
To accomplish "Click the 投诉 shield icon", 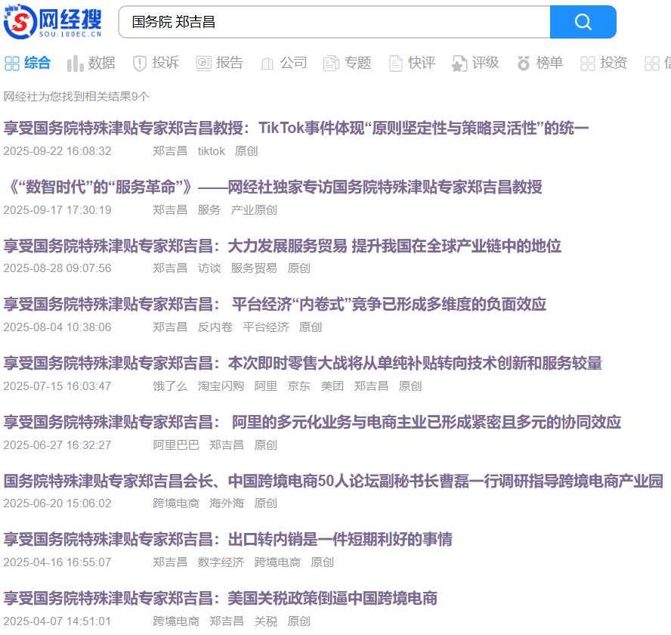I will click(x=139, y=63).
